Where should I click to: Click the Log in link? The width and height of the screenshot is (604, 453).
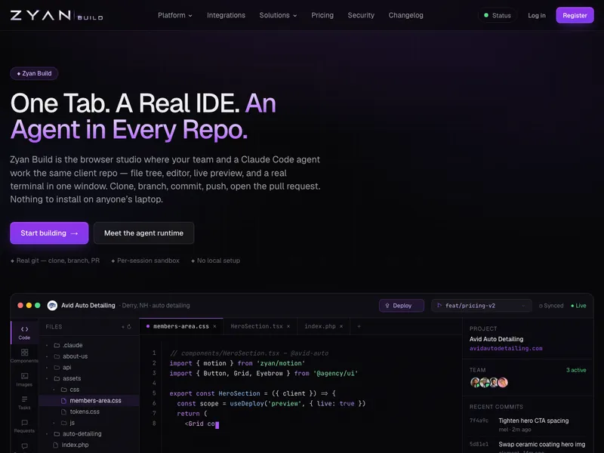[537, 15]
